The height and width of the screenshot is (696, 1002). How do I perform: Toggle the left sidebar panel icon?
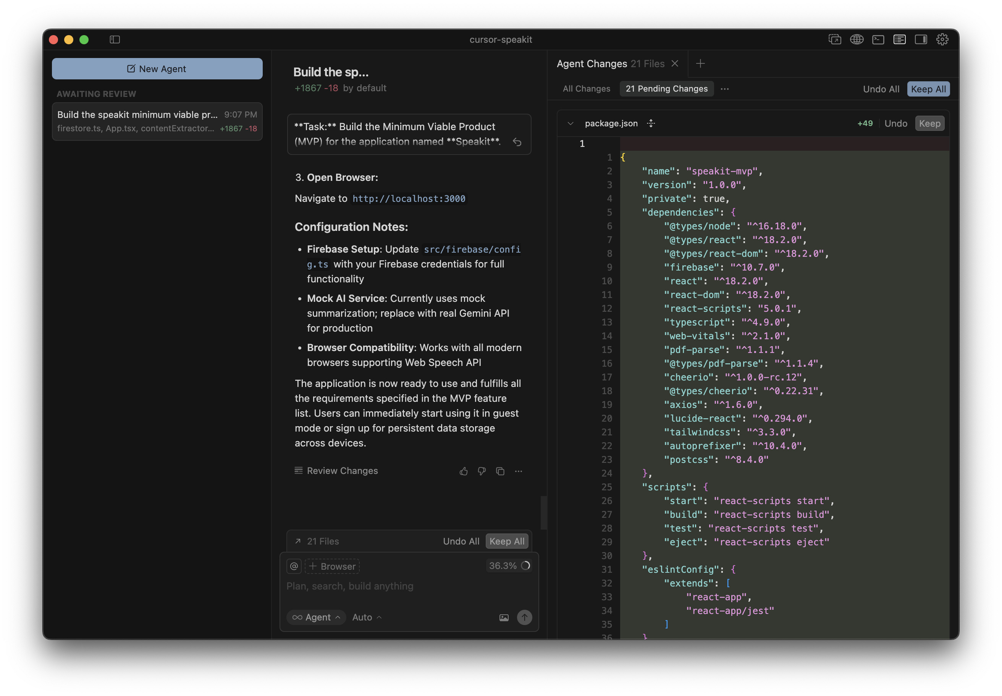(x=115, y=40)
